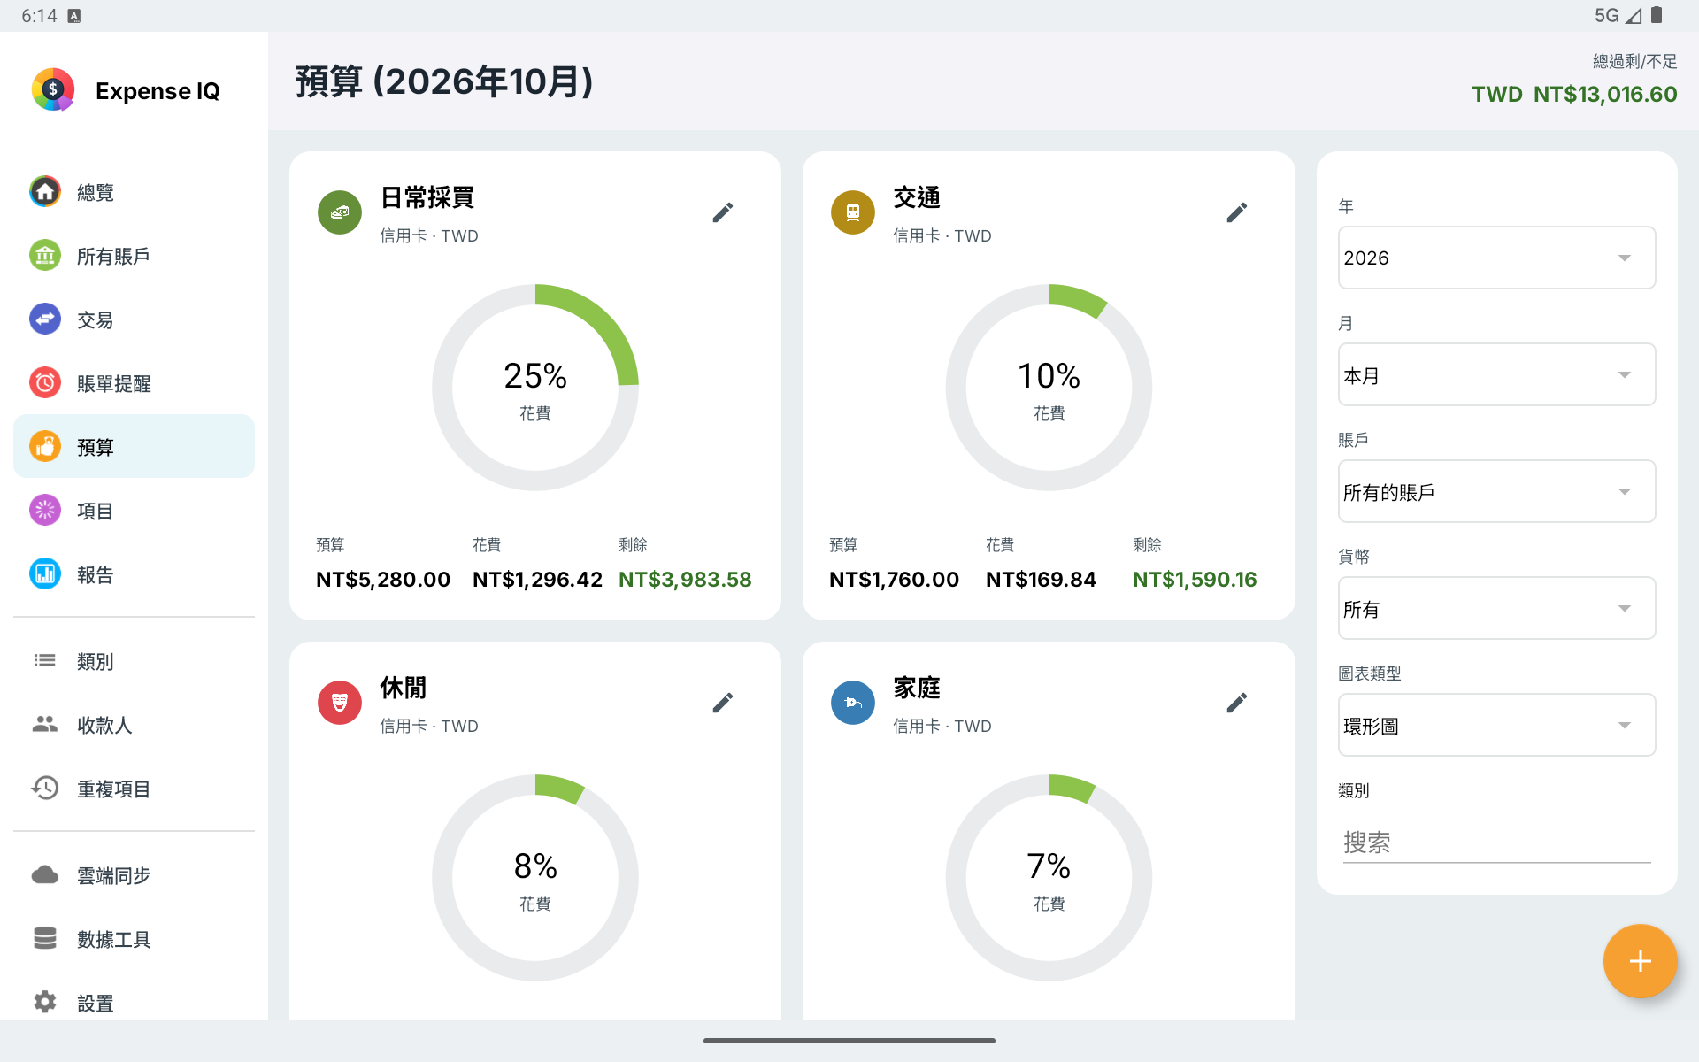Open 類別 list icon

[45, 661]
